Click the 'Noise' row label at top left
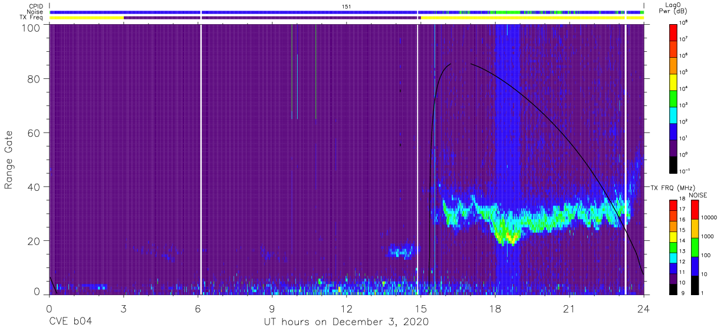 pyautogui.click(x=35, y=12)
